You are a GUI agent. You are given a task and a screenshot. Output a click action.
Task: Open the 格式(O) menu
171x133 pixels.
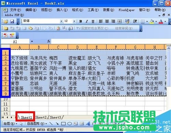[78, 10]
